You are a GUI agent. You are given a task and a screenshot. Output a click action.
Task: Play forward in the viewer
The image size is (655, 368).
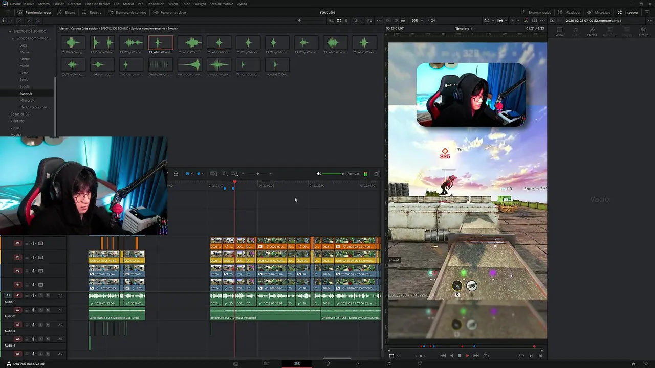click(467, 356)
